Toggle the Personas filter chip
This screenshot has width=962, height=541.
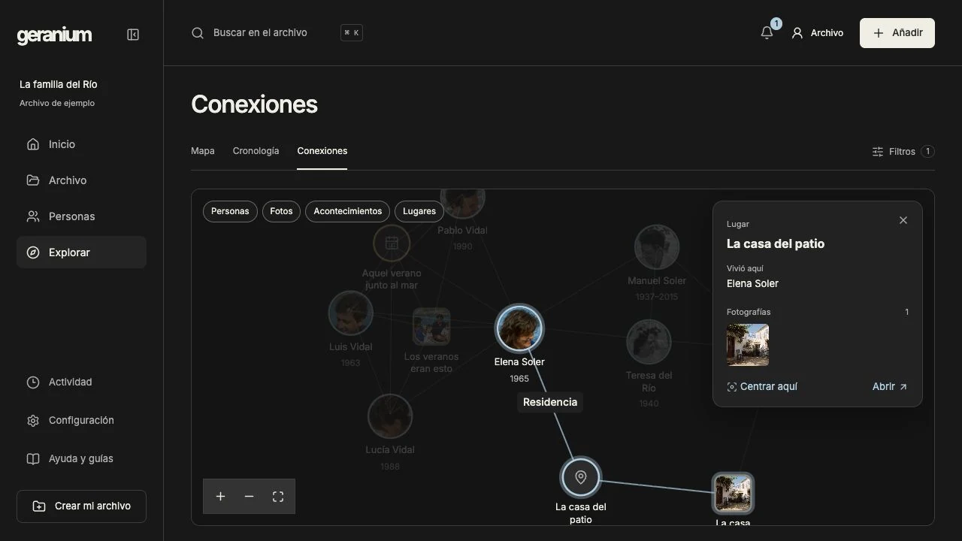230,211
